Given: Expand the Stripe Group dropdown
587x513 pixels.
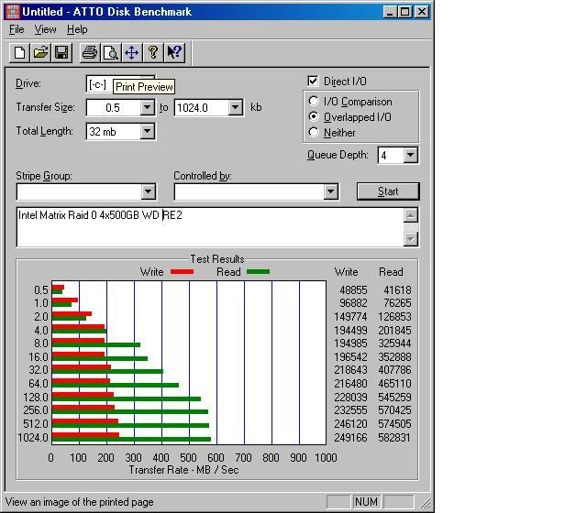Looking at the screenshot, I should pos(149,191).
